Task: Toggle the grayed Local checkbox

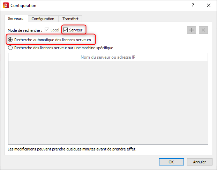Action: tap(47, 30)
